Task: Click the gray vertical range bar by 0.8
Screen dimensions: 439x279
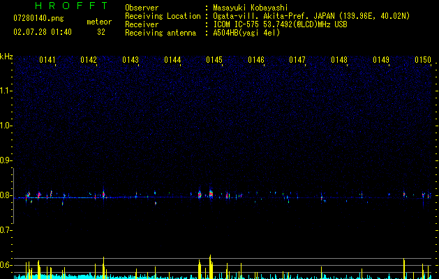Action: (x=13, y=195)
